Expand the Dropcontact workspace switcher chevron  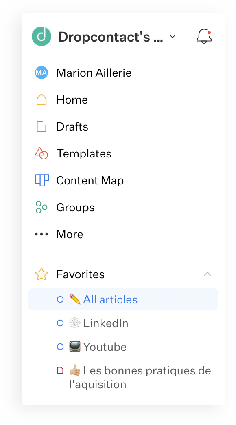pos(173,36)
